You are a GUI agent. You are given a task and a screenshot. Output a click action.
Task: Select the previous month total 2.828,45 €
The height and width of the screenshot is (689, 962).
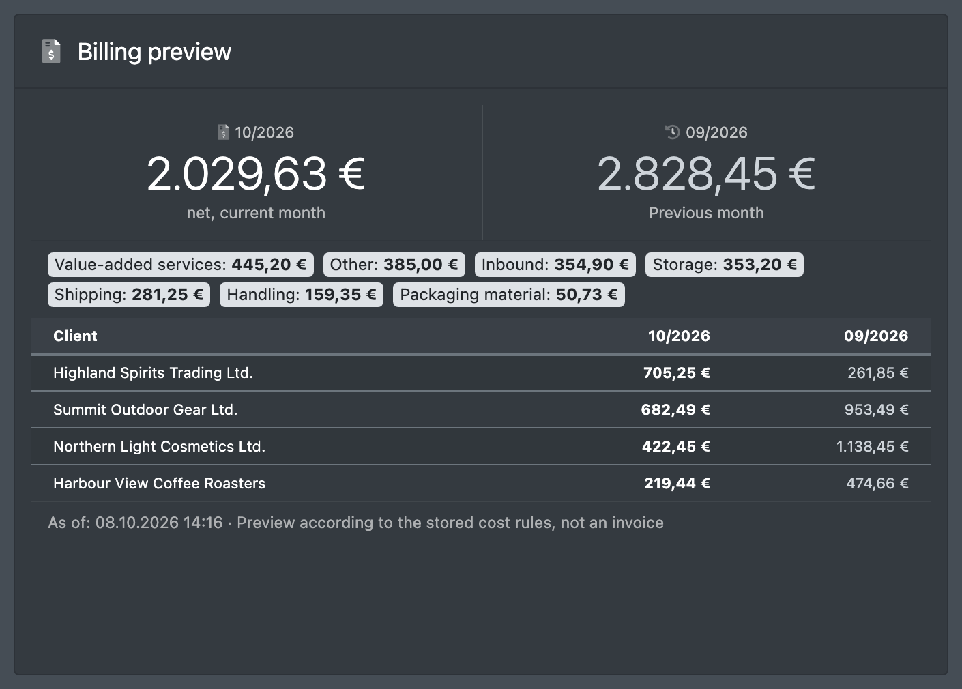(x=706, y=173)
